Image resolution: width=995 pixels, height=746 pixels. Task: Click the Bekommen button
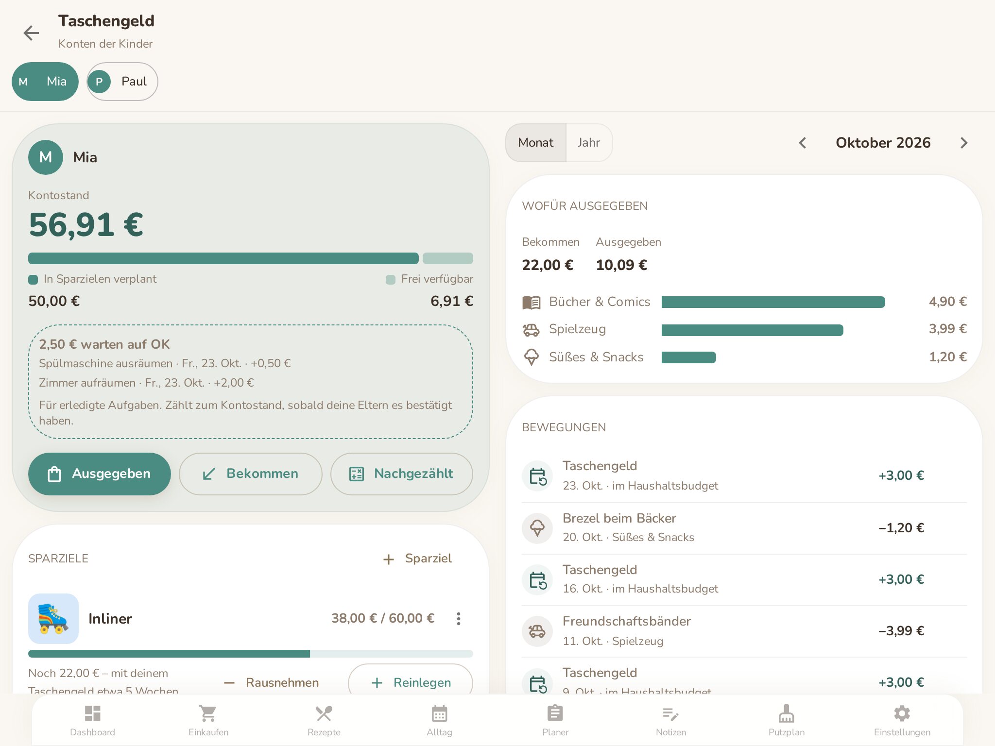click(x=251, y=474)
